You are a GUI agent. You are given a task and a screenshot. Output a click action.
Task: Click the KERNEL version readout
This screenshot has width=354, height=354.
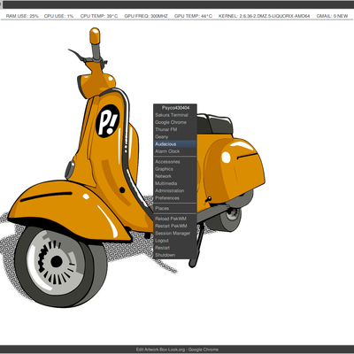[x=264, y=16]
